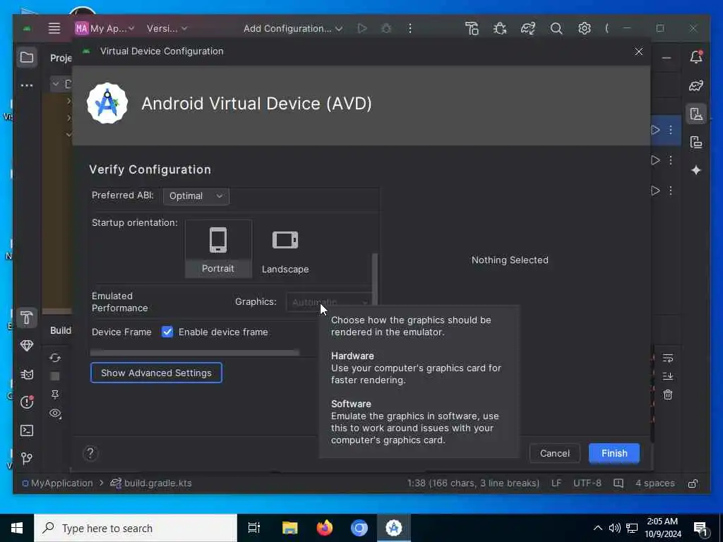Click MyApplication breadcrumb in status bar
This screenshot has height=542, width=723.
[x=58, y=483]
